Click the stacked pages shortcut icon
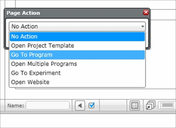This screenshot has width=176, height=128. [x=151, y=105]
